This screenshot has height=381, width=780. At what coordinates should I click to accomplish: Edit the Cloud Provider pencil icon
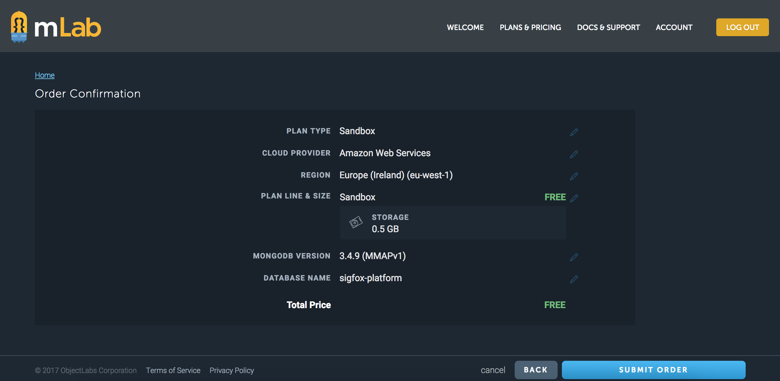pos(574,154)
